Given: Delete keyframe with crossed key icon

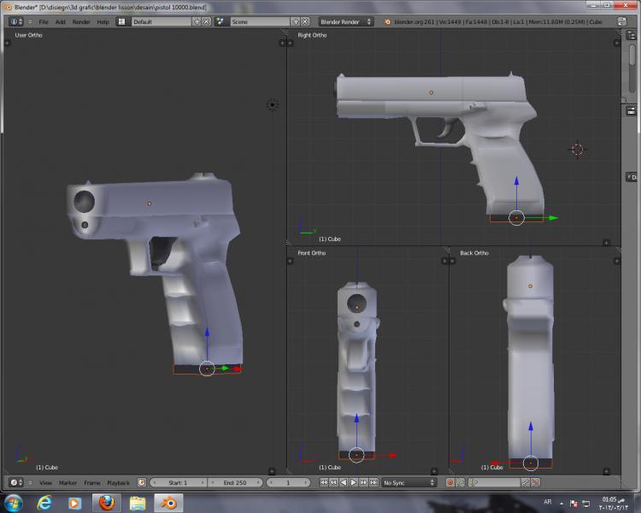Looking at the screenshot, I should (x=536, y=482).
